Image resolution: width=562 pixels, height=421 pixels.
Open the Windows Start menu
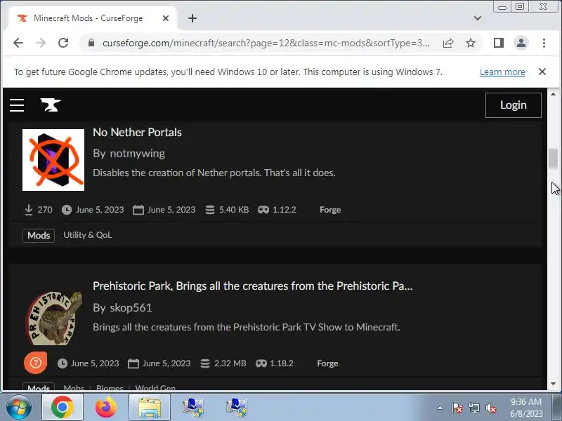click(19, 407)
